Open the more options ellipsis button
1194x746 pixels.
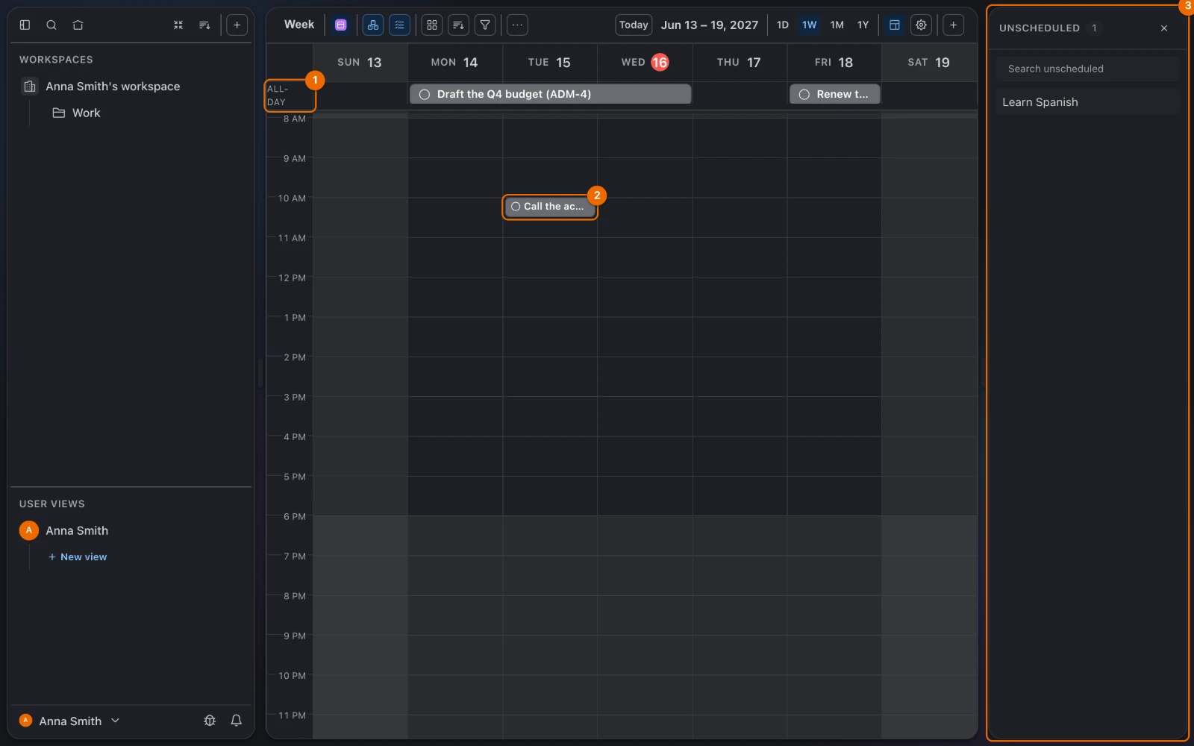coord(517,25)
